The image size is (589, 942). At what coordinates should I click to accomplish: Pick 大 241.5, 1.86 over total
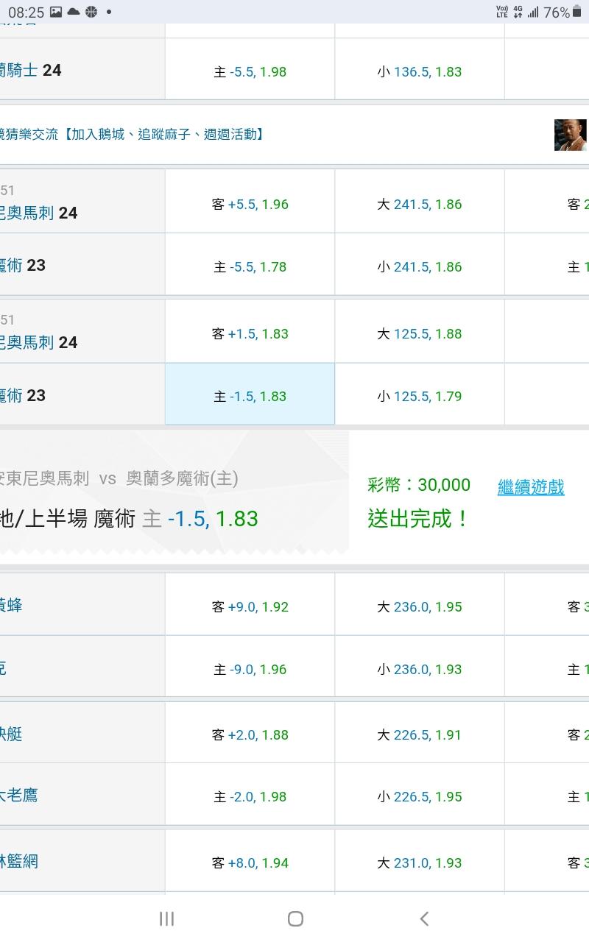click(419, 204)
